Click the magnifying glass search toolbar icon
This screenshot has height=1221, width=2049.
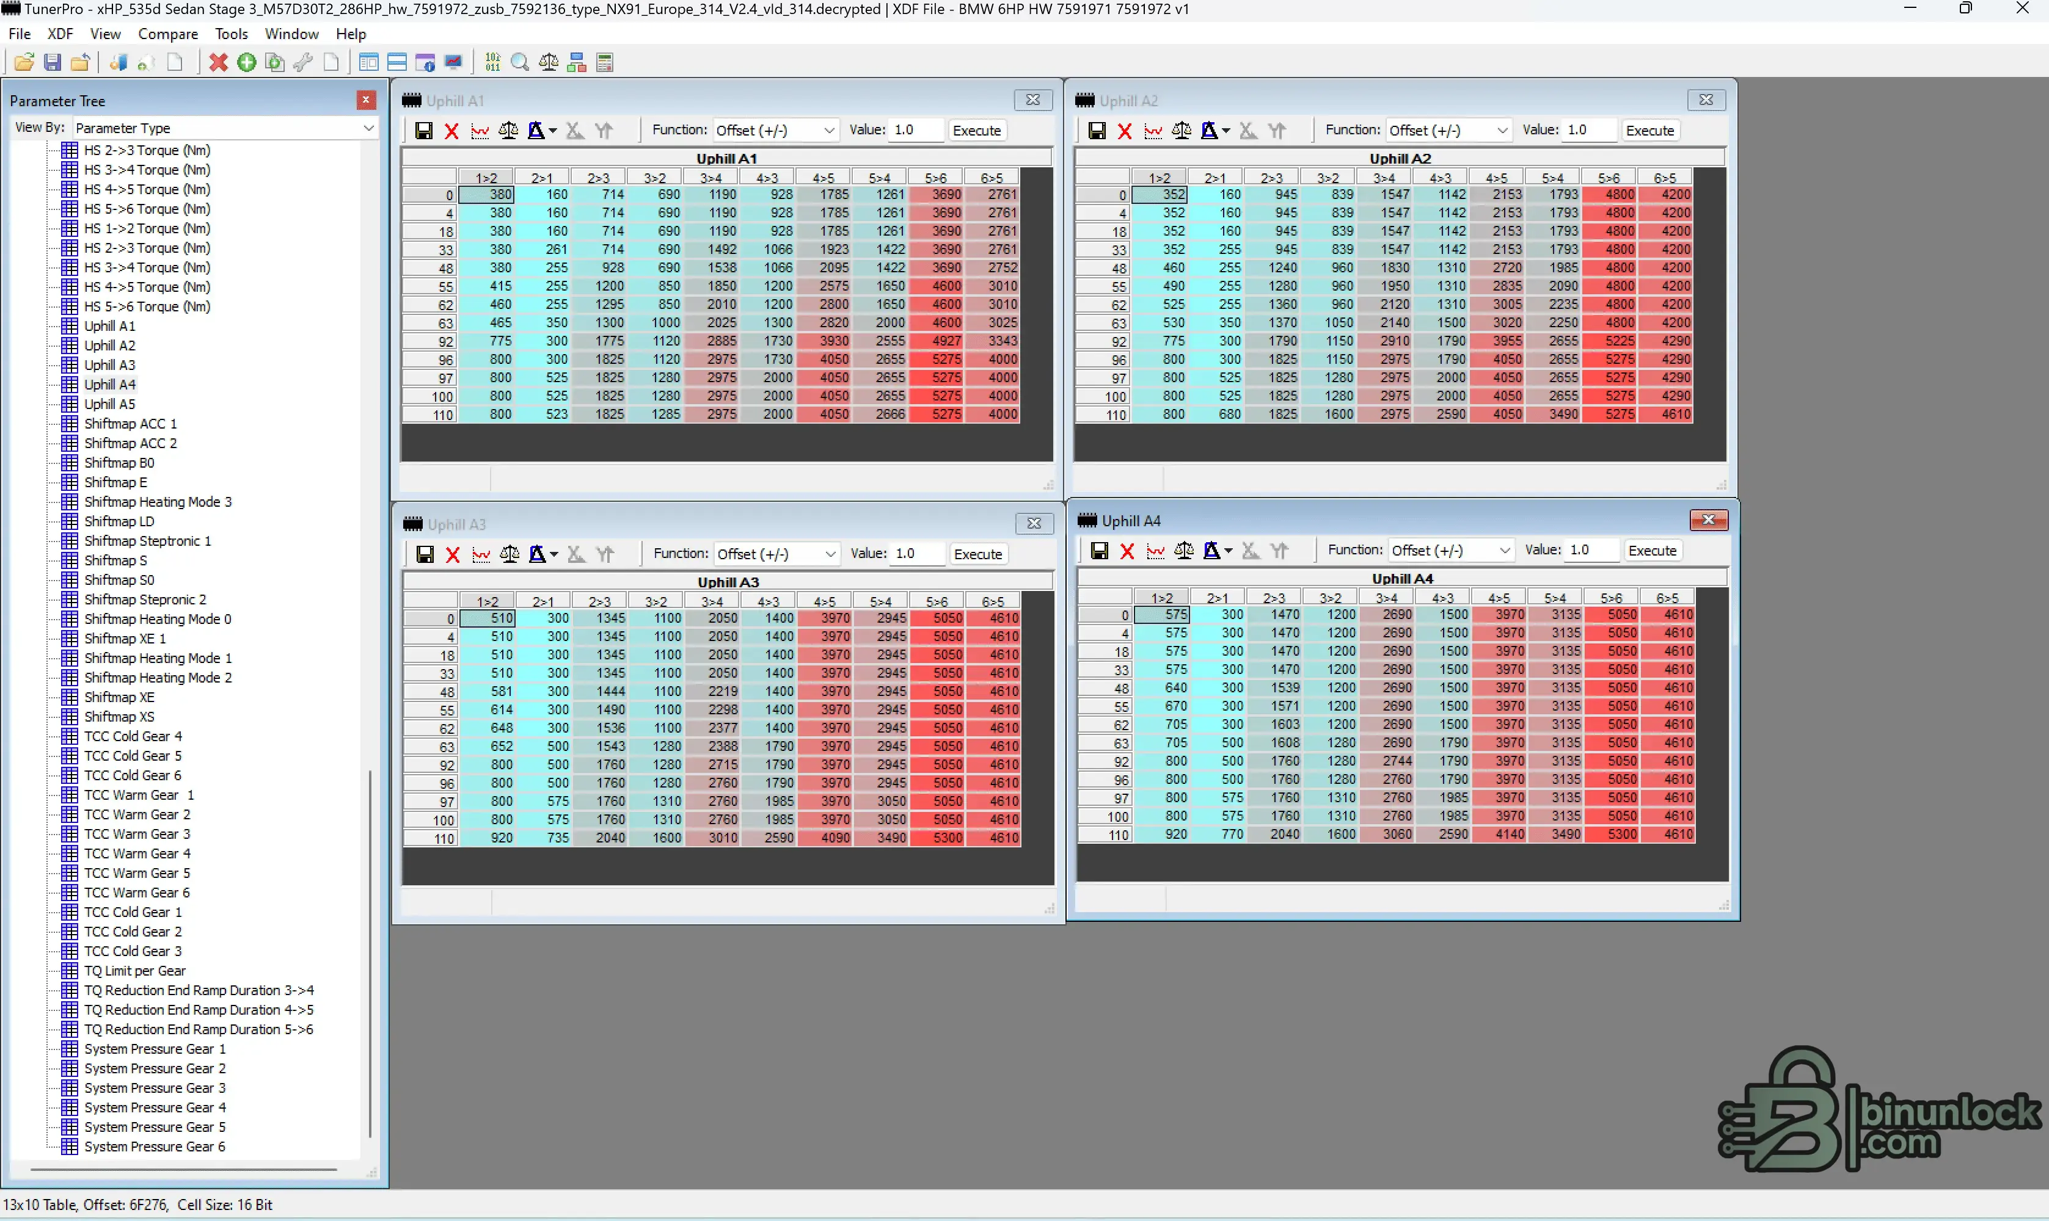pyautogui.click(x=520, y=62)
